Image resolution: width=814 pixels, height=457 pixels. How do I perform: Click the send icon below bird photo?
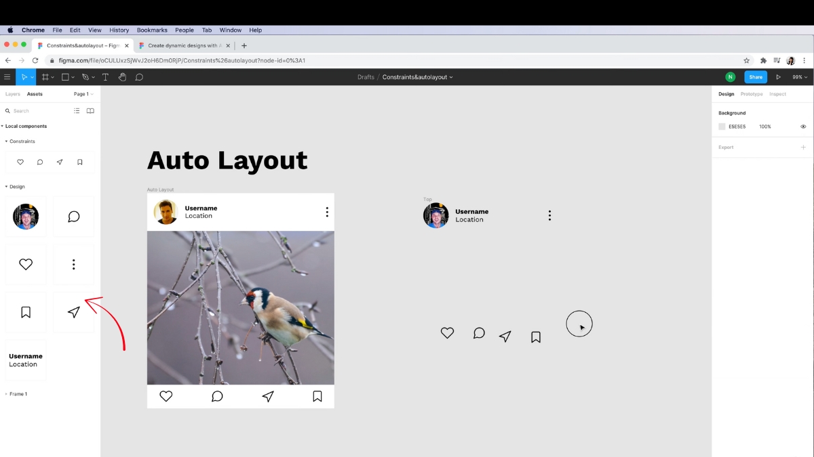[x=268, y=396]
